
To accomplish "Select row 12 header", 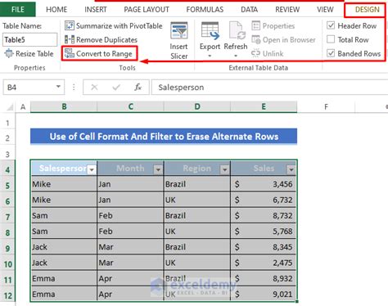I will [x=7, y=295].
